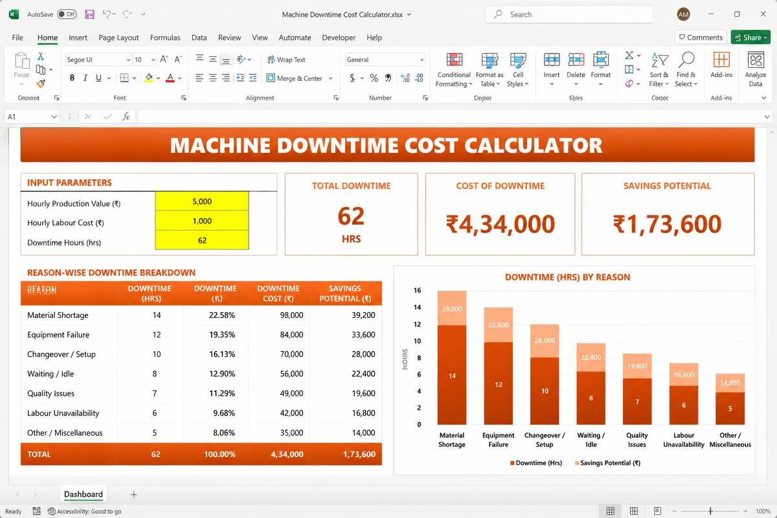
Task: Expand the ribbon display options chevron
Action: (x=764, y=98)
